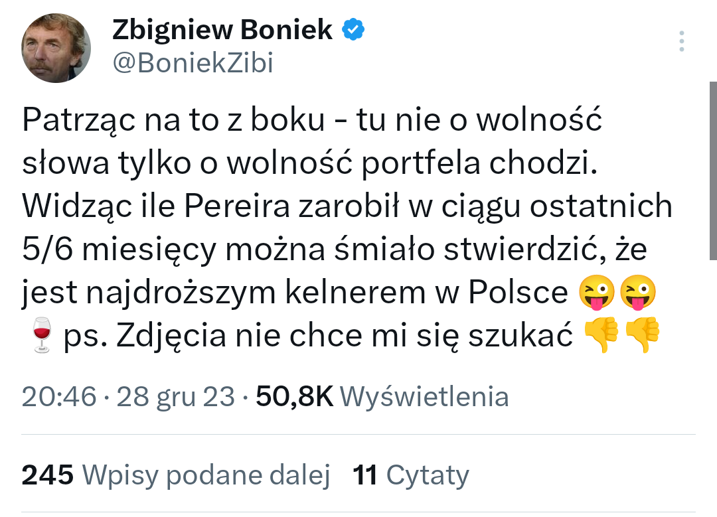
Task: Click the 20:46 post time
Action: click(x=59, y=397)
